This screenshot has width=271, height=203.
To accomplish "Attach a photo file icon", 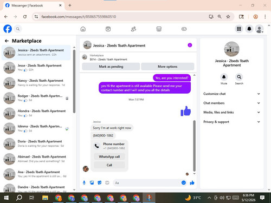I will click(x=92, y=183).
